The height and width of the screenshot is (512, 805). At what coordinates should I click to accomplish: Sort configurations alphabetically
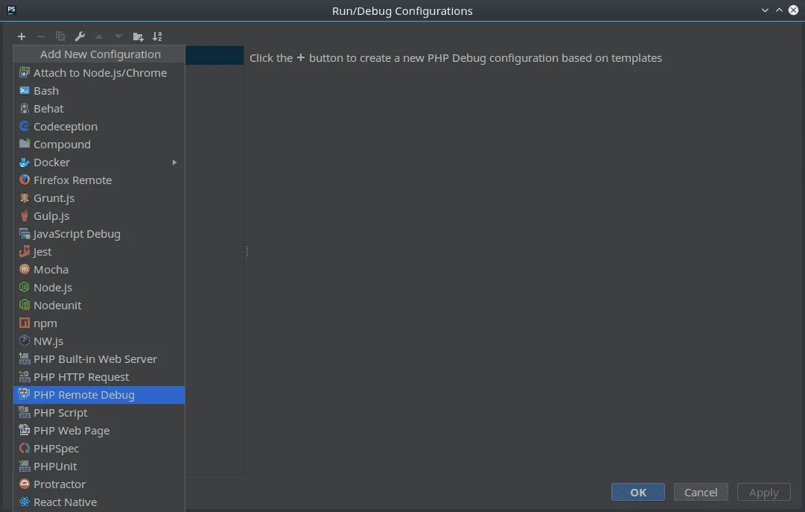(x=157, y=37)
